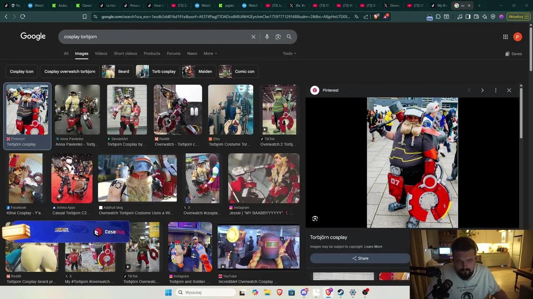Open more options in the image preview panel
Image resolution: width=533 pixels, height=299 pixels.
pos(496,90)
